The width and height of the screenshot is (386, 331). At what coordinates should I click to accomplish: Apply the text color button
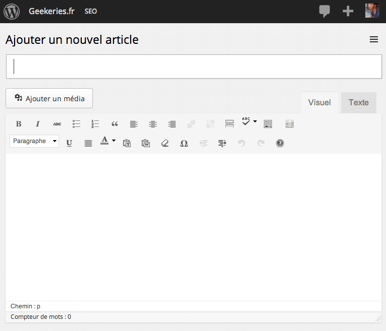pos(104,141)
